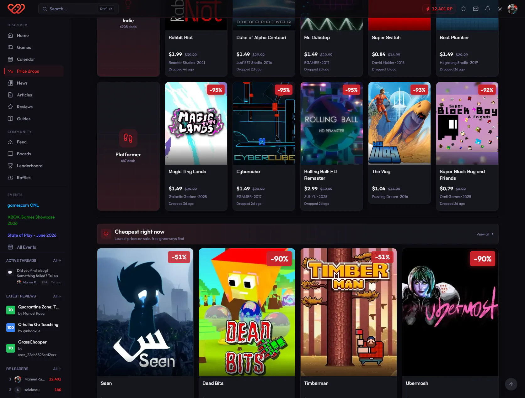525x398 pixels.
Task: Open the Dead Bits game cover
Action: 247,312
